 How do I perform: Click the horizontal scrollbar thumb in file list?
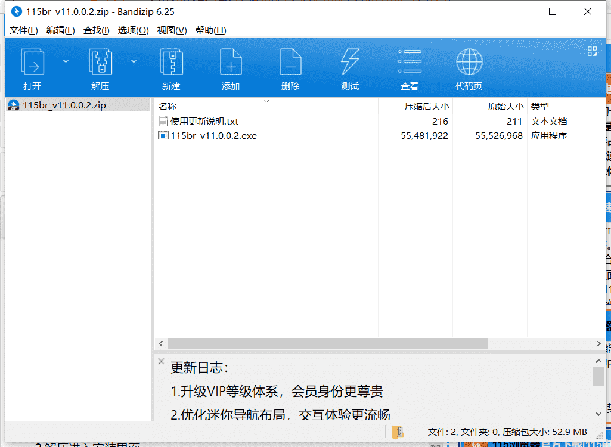coord(328,344)
